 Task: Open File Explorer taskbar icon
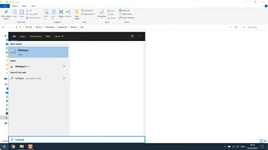coord(22,146)
